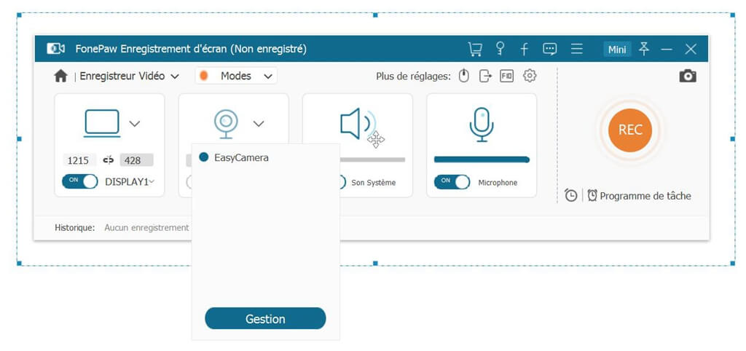Take a screenshot with the camera icon
746x351 pixels.
tap(688, 76)
